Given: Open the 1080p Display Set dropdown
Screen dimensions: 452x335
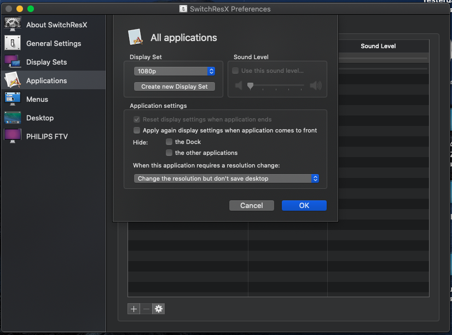Looking at the screenshot, I should pos(175,71).
